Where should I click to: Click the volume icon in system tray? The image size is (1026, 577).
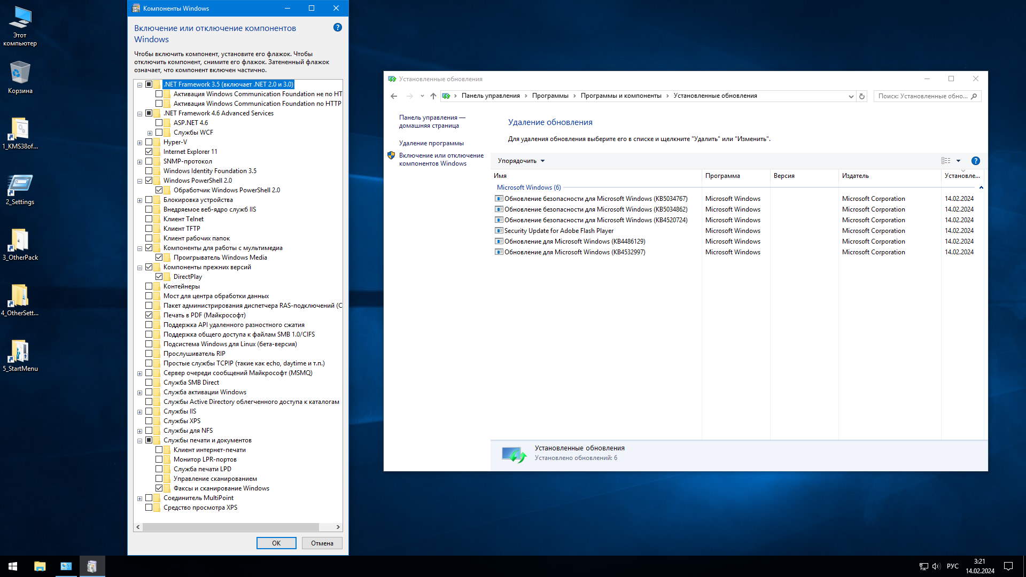(x=936, y=566)
